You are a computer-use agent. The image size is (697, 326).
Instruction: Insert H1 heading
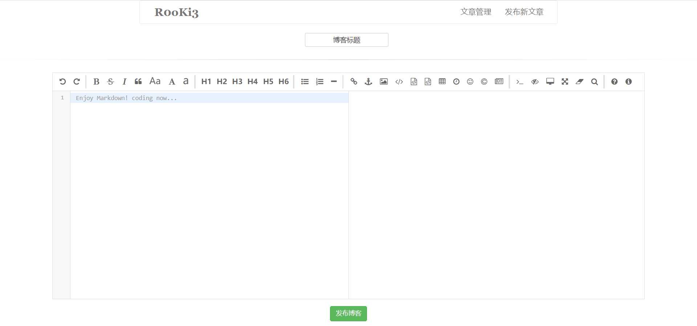(206, 82)
